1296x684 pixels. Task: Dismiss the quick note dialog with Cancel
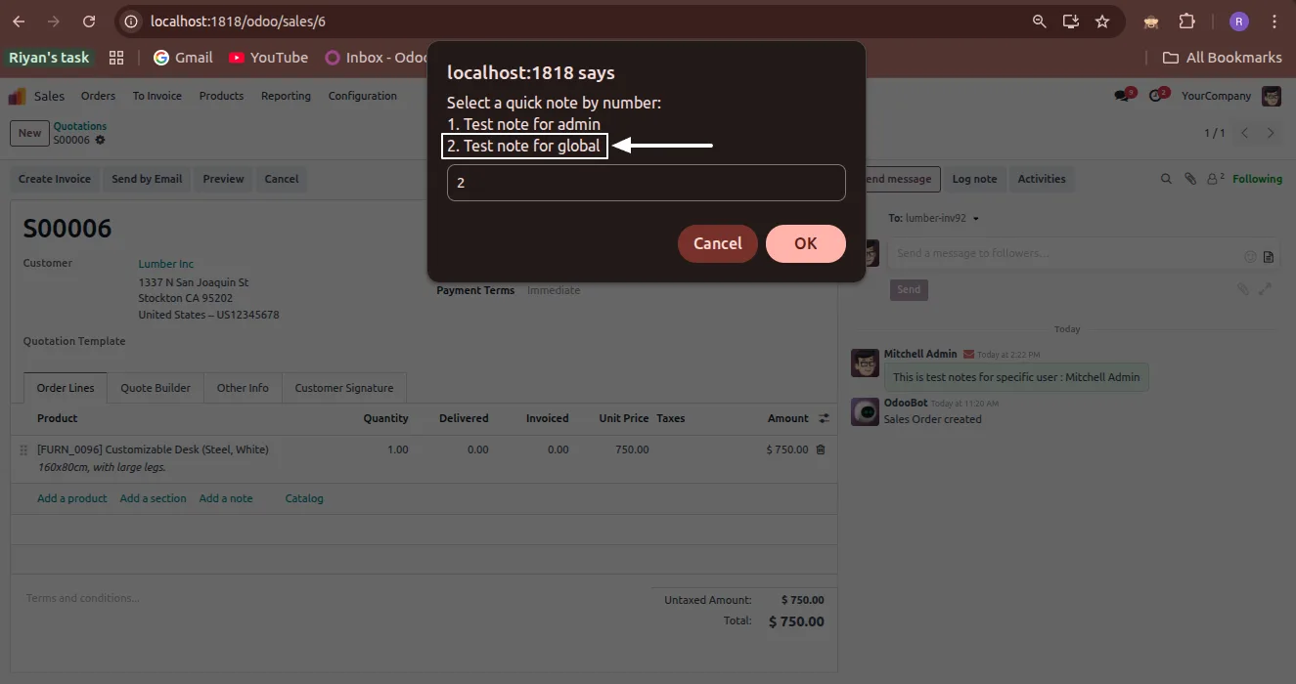718,243
